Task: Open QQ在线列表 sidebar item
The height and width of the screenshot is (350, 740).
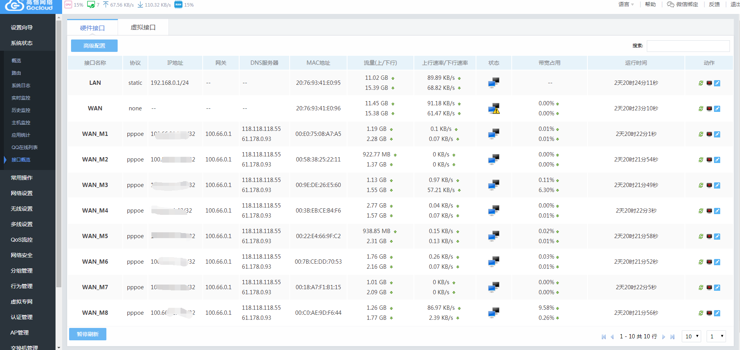Action: 24,148
